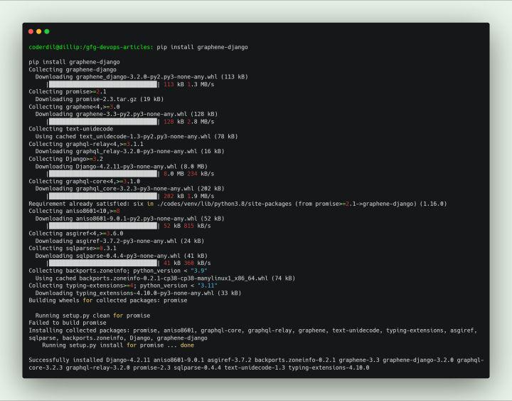Click 'Downloading graphql_relay-3.2.0-py3-none-any.whl' line
The height and width of the screenshot is (401, 512).
129,152
